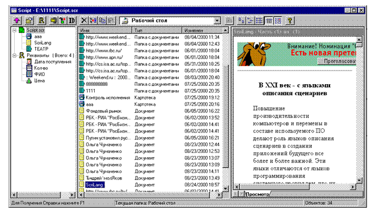
Task: Click the R requisites toolbar icon
Action: point(42,21)
